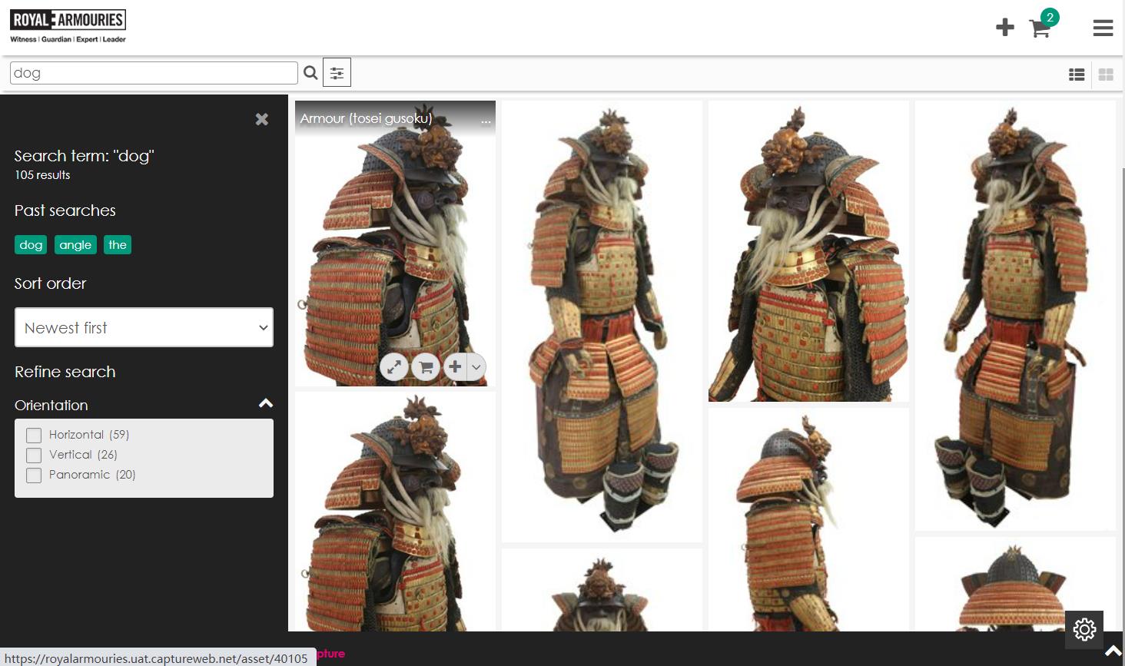
Task: Collapse the Orientation section
Action: pos(266,403)
